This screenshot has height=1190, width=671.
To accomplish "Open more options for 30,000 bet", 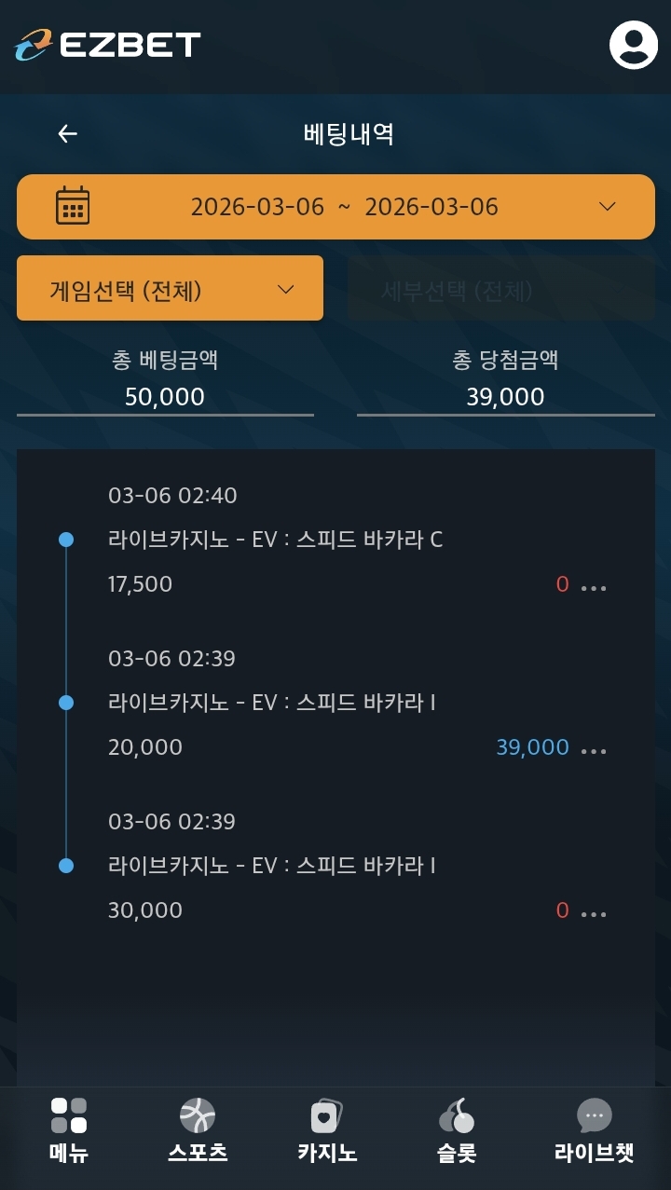I will pos(594,913).
